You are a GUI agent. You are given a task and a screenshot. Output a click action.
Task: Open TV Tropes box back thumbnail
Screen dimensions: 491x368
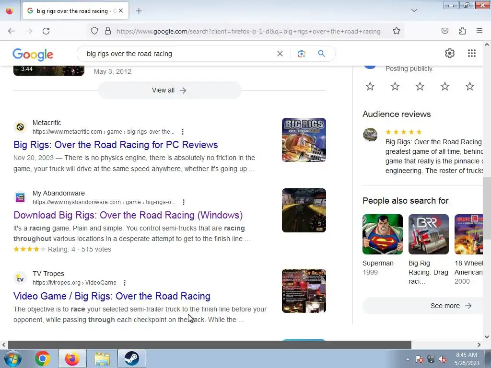click(x=304, y=291)
